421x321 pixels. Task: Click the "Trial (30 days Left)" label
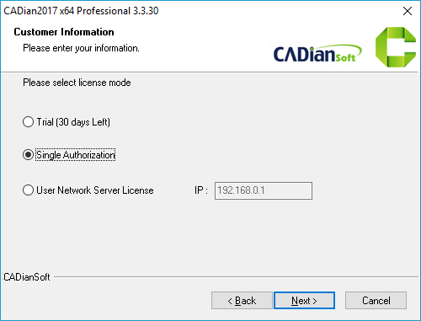coord(73,122)
